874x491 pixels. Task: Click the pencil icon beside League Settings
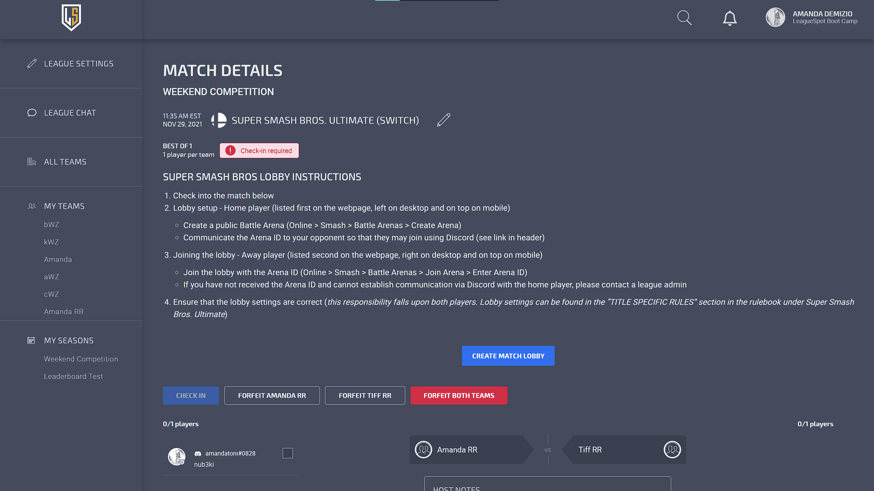(x=32, y=64)
